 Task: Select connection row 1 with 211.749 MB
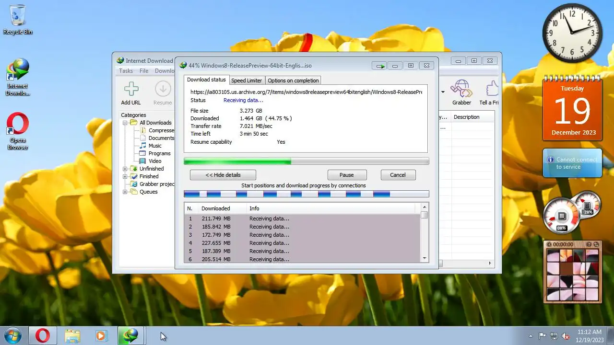point(302,218)
